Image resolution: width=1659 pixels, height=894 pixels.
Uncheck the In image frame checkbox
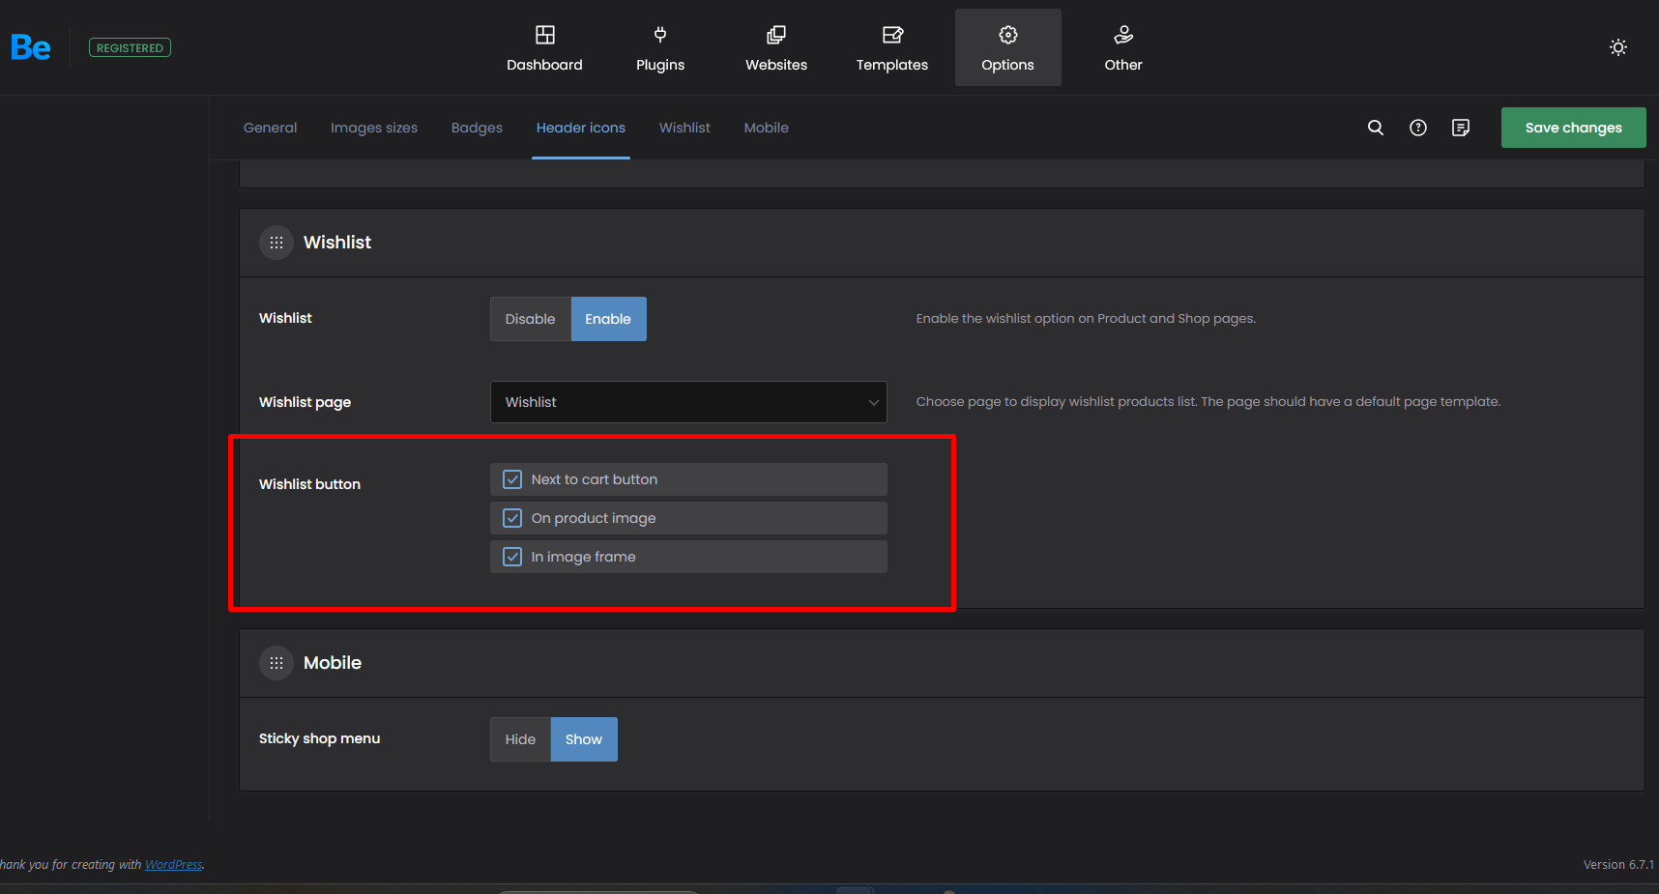click(x=512, y=557)
